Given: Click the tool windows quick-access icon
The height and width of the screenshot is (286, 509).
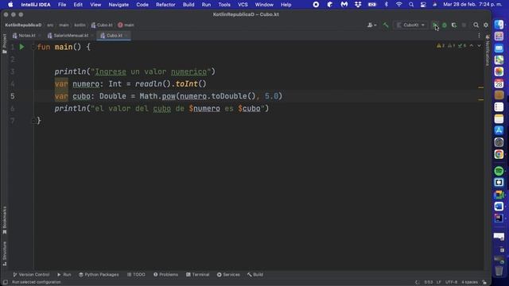Looking at the screenshot, I should click(6, 282).
